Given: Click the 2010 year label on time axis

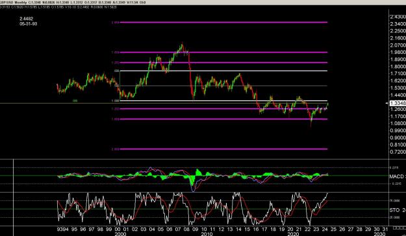Looking at the screenshot, I should click(x=207, y=234).
